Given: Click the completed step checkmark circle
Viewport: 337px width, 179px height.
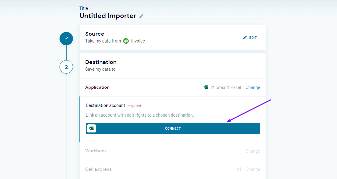Looking at the screenshot, I should coord(66,38).
